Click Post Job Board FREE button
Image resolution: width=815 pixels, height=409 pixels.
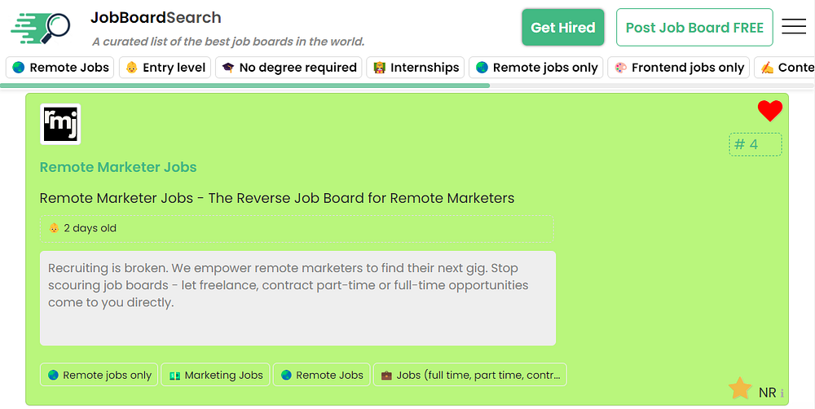694,28
